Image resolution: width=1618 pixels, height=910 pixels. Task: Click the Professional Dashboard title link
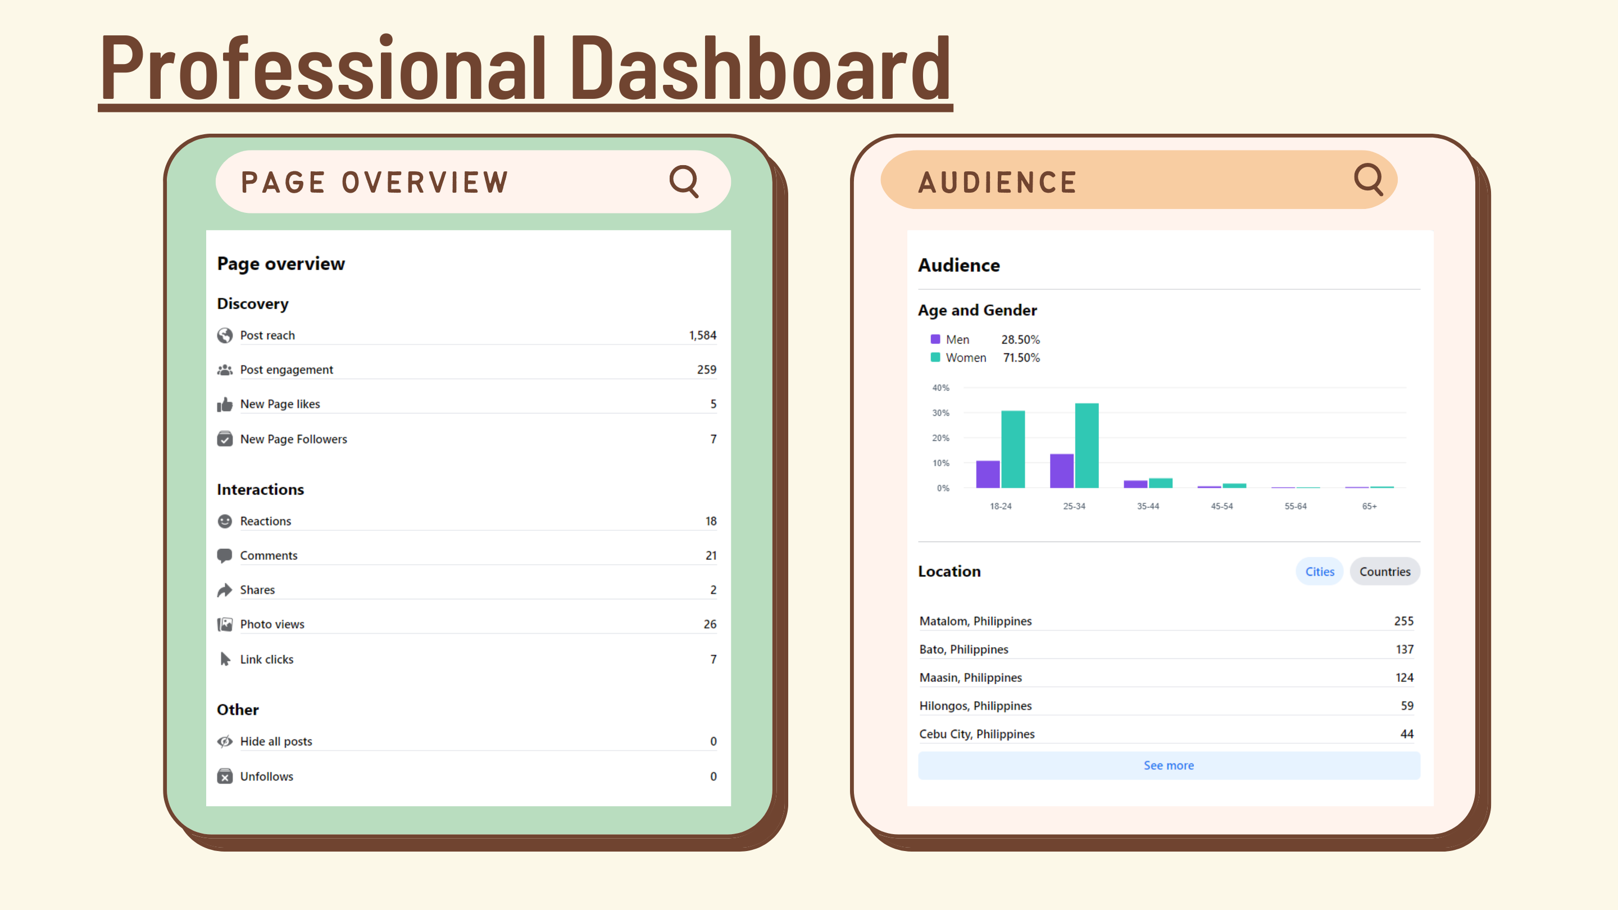tap(525, 68)
